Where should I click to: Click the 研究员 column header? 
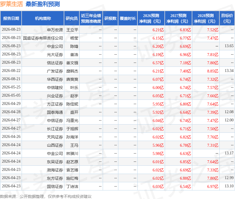point(72,18)
